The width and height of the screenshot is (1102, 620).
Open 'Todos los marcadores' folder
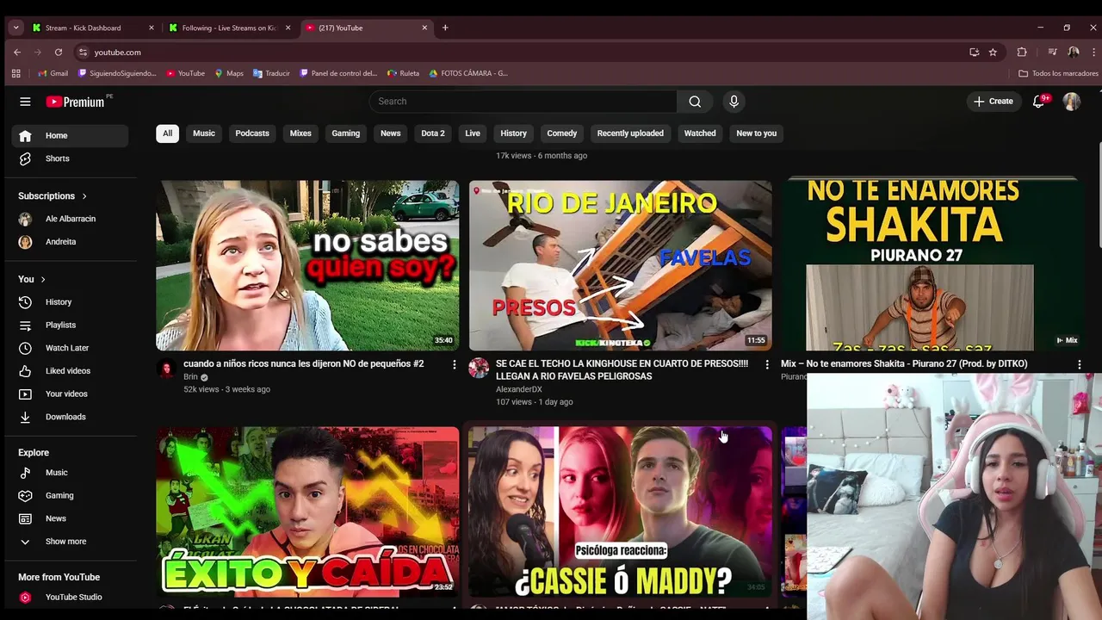tap(1058, 73)
